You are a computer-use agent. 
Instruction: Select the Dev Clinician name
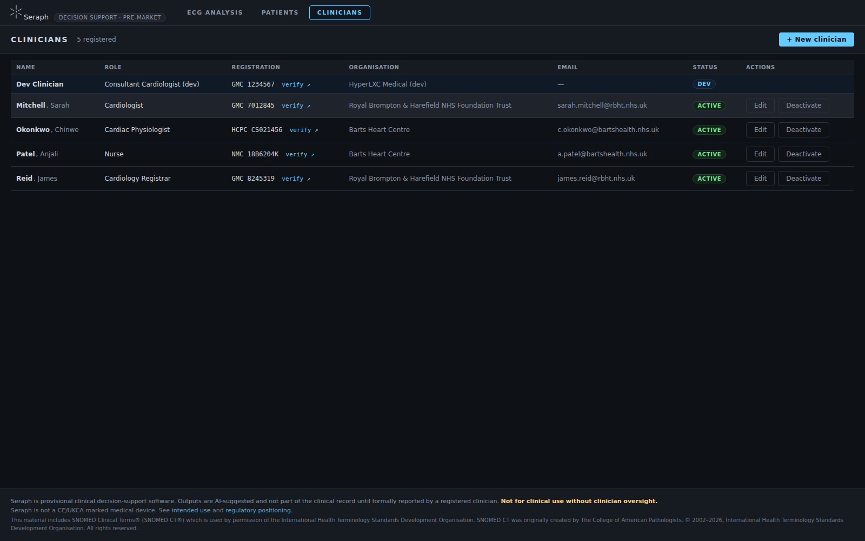point(39,84)
